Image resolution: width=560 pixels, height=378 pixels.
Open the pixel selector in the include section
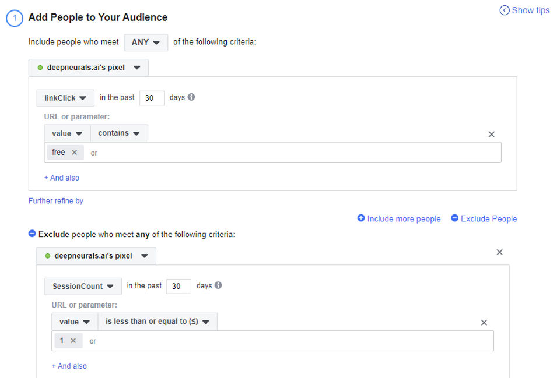pos(89,68)
